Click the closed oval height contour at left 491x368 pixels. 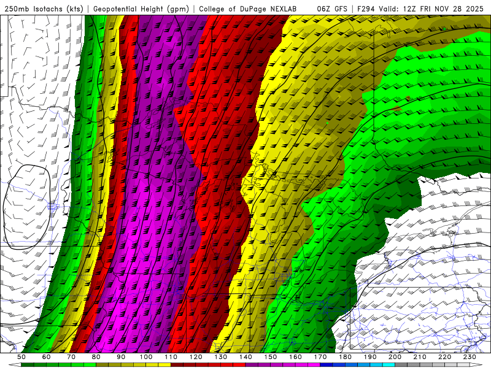click(26, 207)
